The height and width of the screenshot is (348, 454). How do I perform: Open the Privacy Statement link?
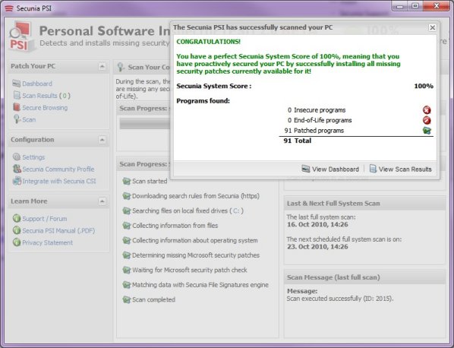pos(48,242)
